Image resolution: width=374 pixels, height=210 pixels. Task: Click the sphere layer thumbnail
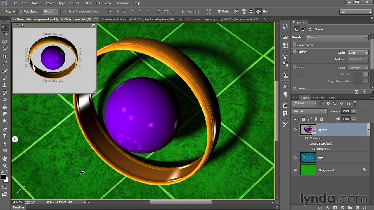click(308, 130)
